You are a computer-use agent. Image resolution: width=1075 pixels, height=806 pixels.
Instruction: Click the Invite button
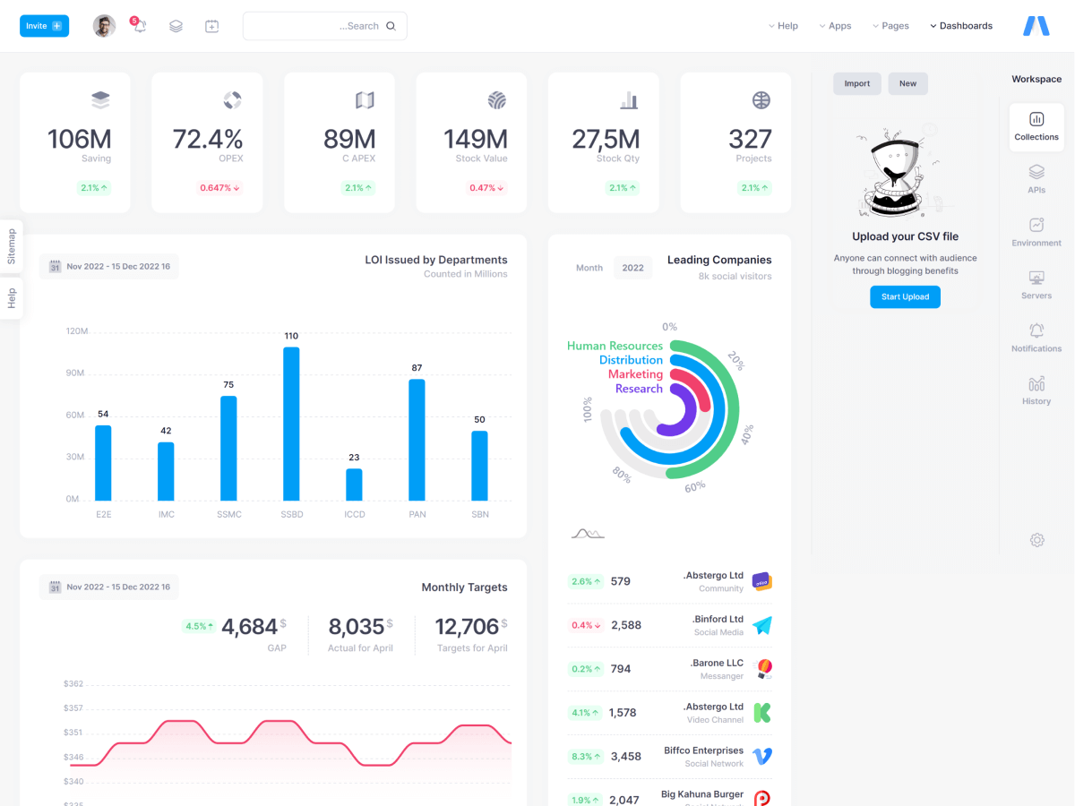tap(44, 26)
